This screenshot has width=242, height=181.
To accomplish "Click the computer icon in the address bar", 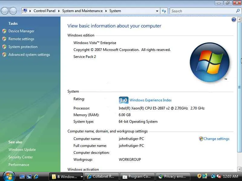I will coord(25,11).
